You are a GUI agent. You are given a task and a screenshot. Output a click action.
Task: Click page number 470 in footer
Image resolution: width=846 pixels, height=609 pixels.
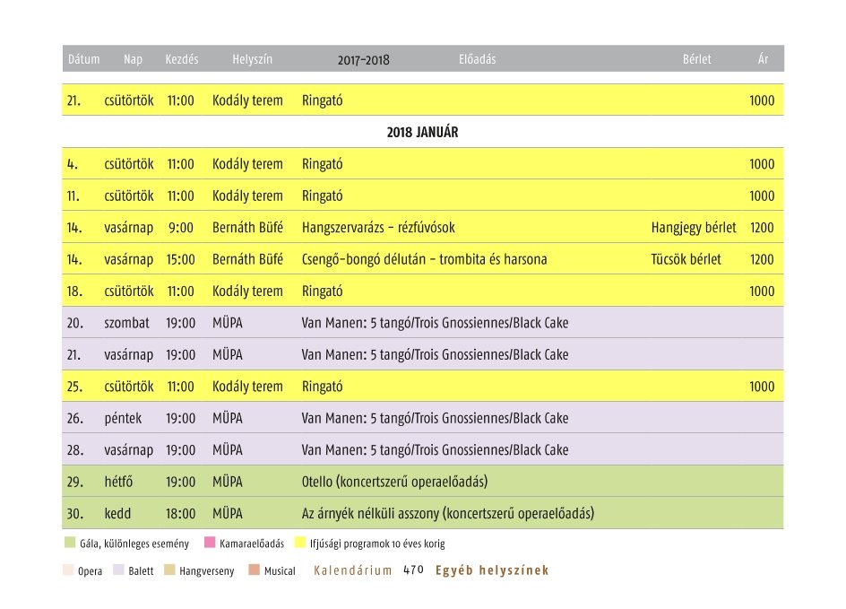[x=413, y=570]
